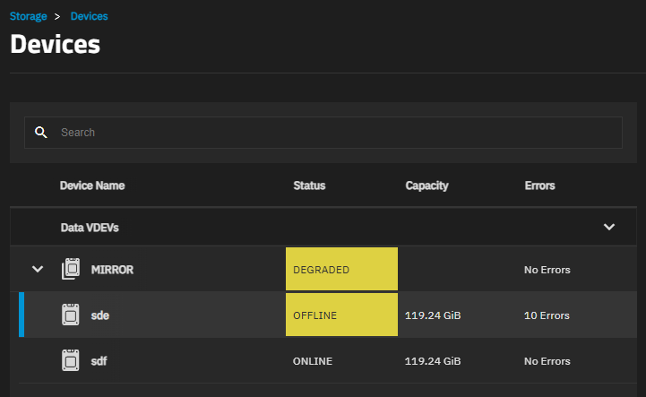This screenshot has width=646, height=397.
Task: Click the Data VDEVs section label
Action: [90, 228]
